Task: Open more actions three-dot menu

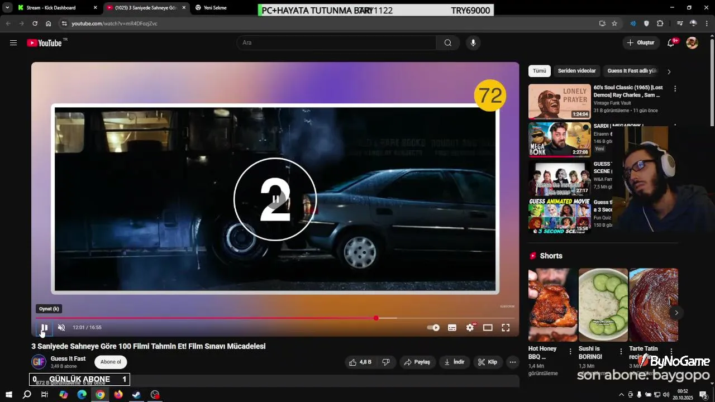Action: point(513,362)
